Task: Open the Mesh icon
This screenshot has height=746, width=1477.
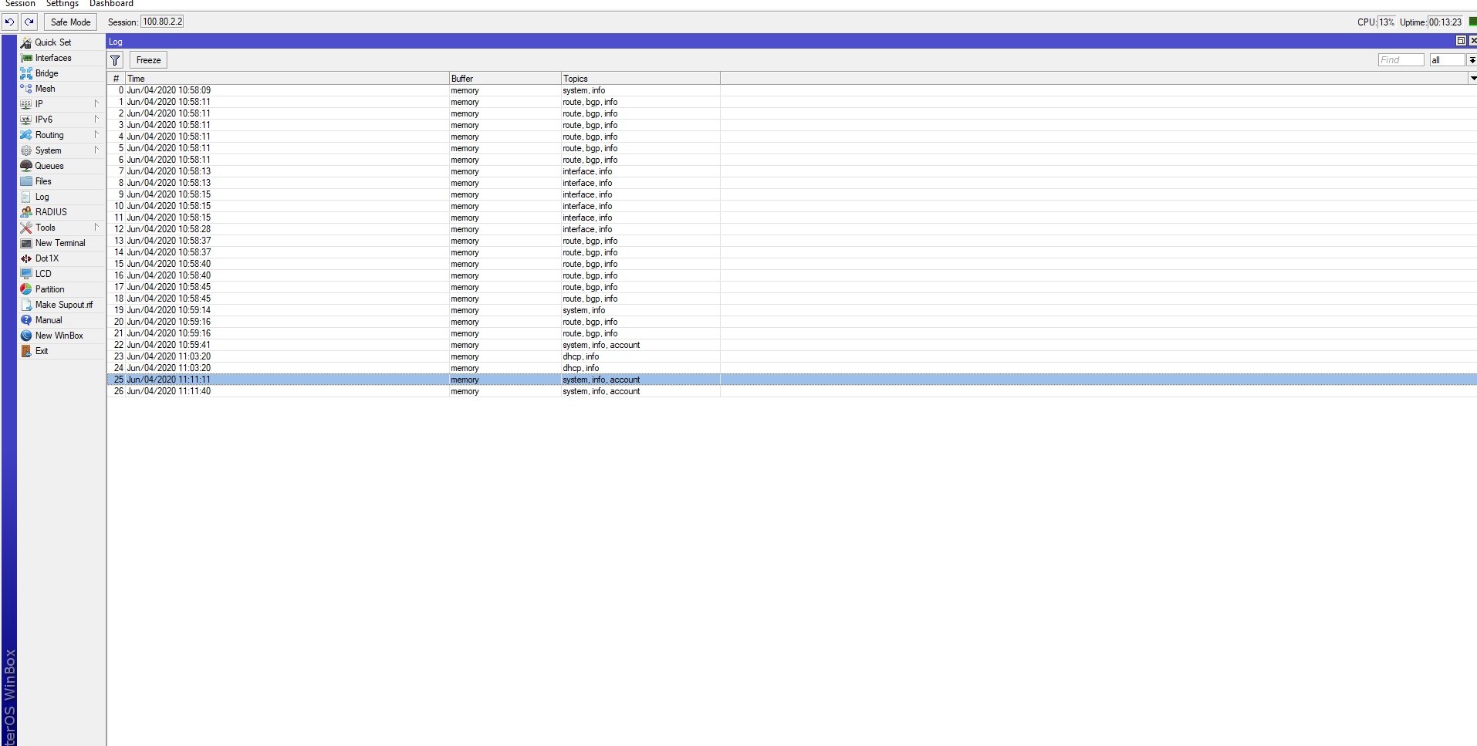Action: click(x=26, y=89)
